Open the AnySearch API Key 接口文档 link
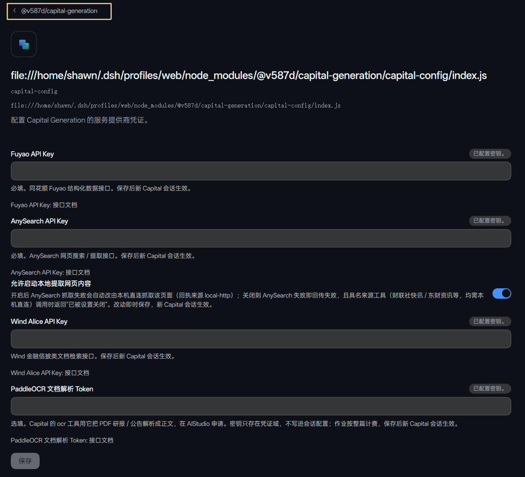 pos(78,272)
